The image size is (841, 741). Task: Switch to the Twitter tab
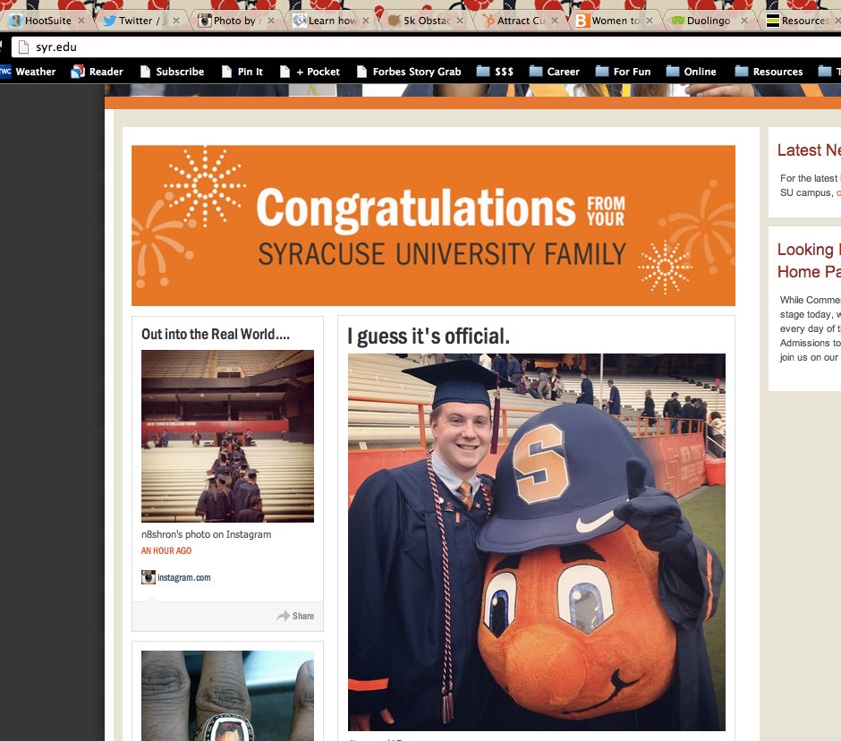(x=140, y=21)
